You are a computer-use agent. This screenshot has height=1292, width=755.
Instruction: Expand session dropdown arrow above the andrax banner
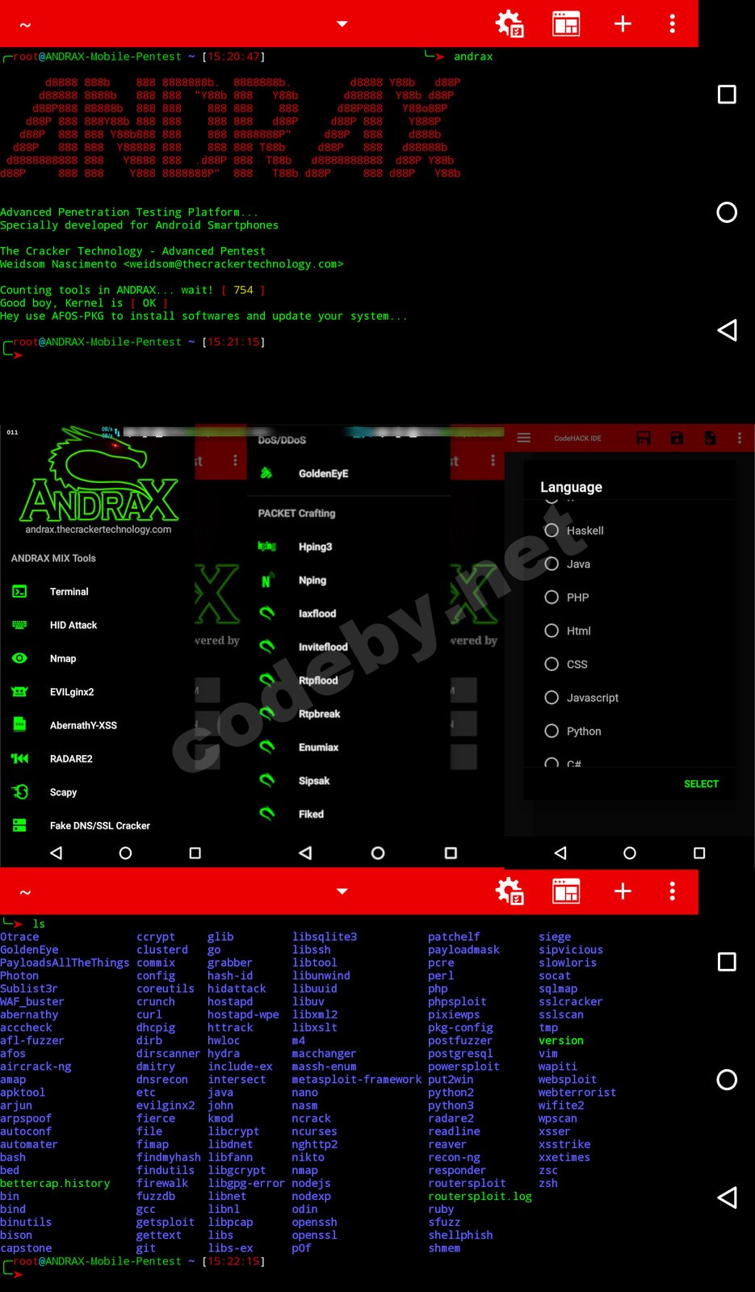point(342,24)
